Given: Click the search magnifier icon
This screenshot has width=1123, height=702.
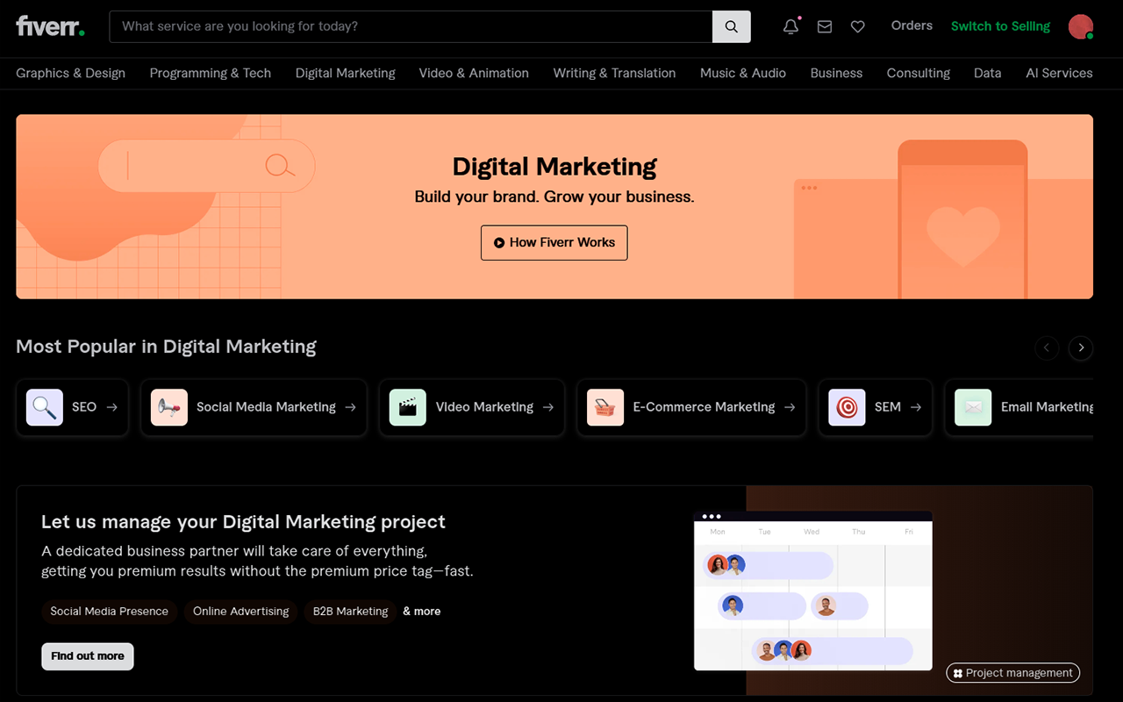Looking at the screenshot, I should 731,26.
